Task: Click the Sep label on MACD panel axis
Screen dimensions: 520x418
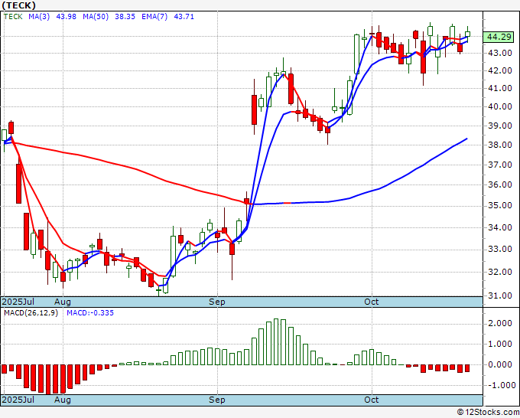Action: [x=217, y=400]
